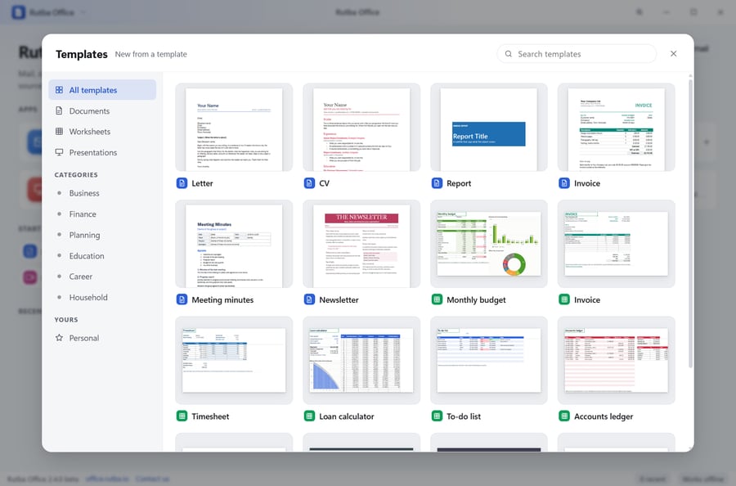This screenshot has height=486, width=736.
Task: Filter by Business category
Action: 102,193
